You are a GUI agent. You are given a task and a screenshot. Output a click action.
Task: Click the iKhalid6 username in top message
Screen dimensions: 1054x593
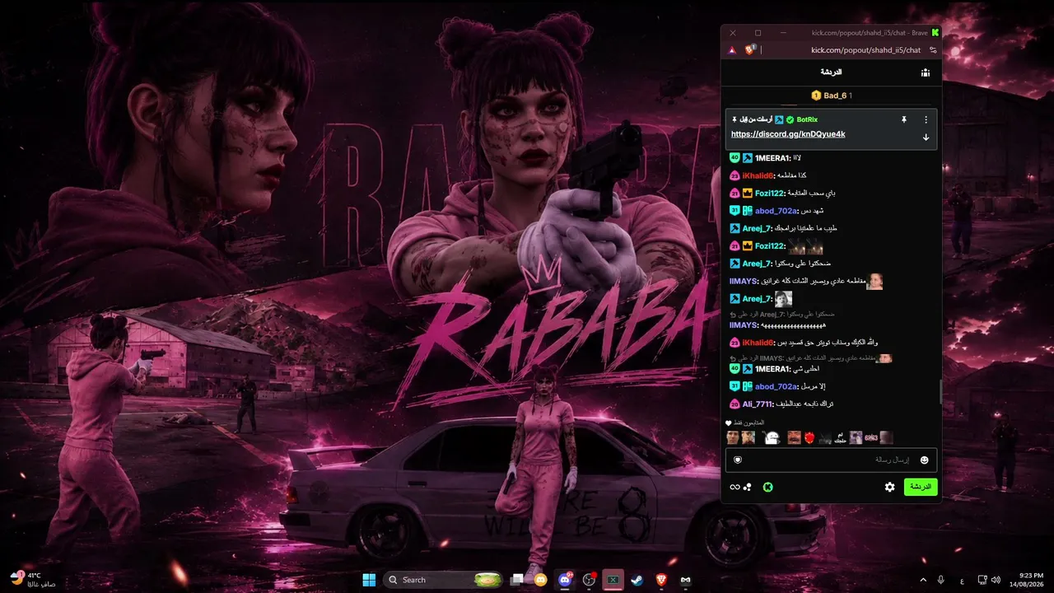[759, 175]
